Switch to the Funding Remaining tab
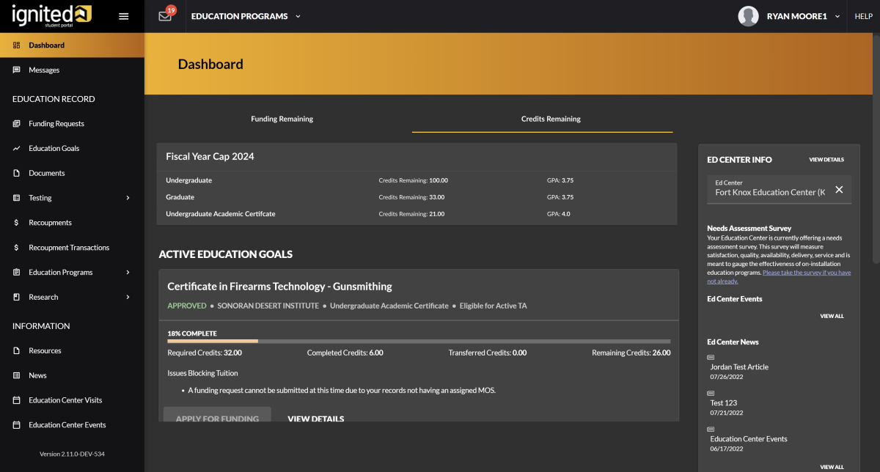This screenshot has width=880, height=472. pos(282,119)
